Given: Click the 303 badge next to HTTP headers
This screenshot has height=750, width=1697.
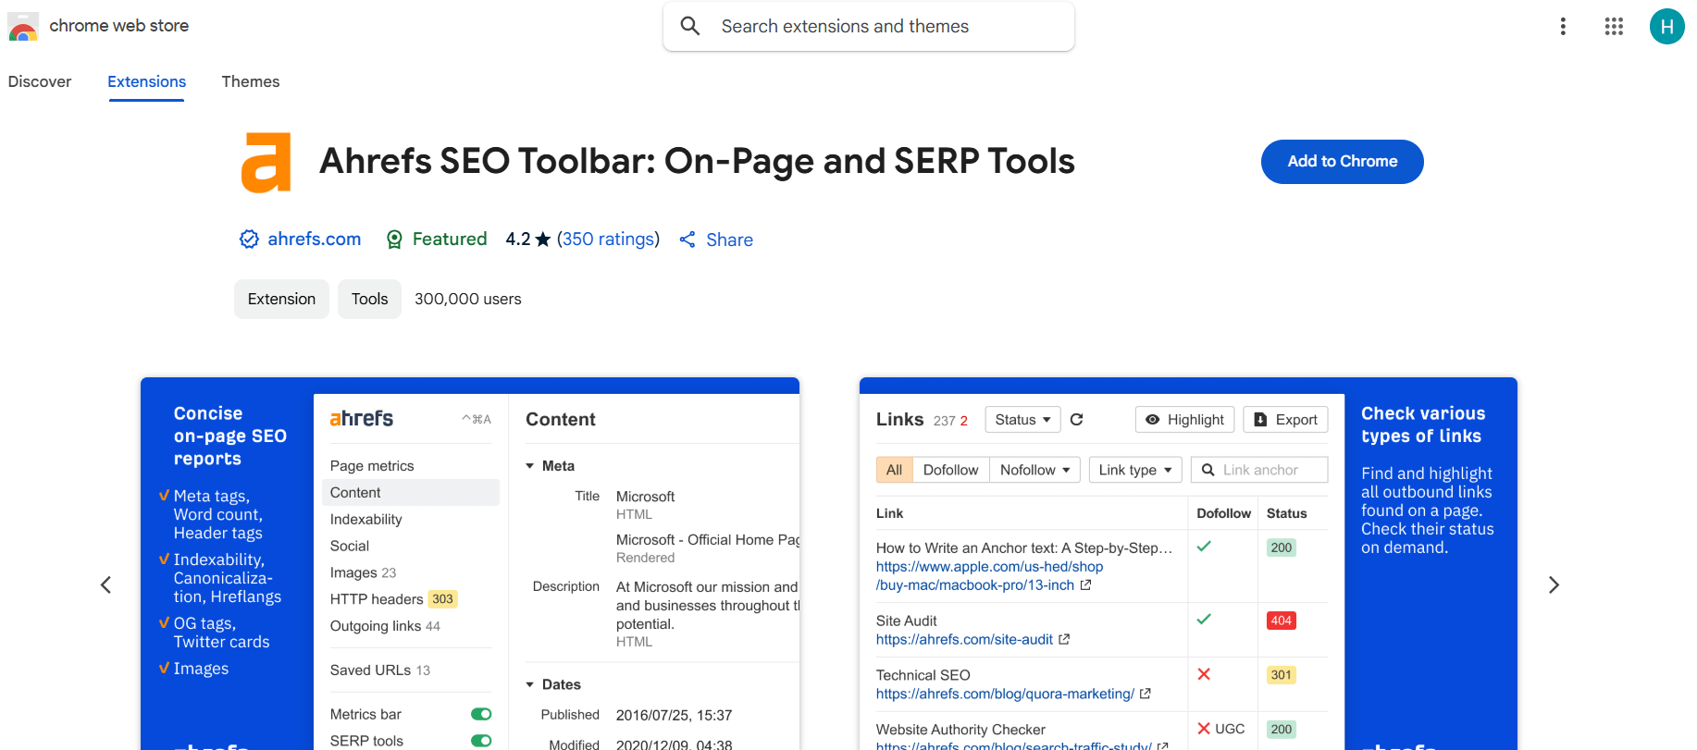Looking at the screenshot, I should tap(443, 599).
